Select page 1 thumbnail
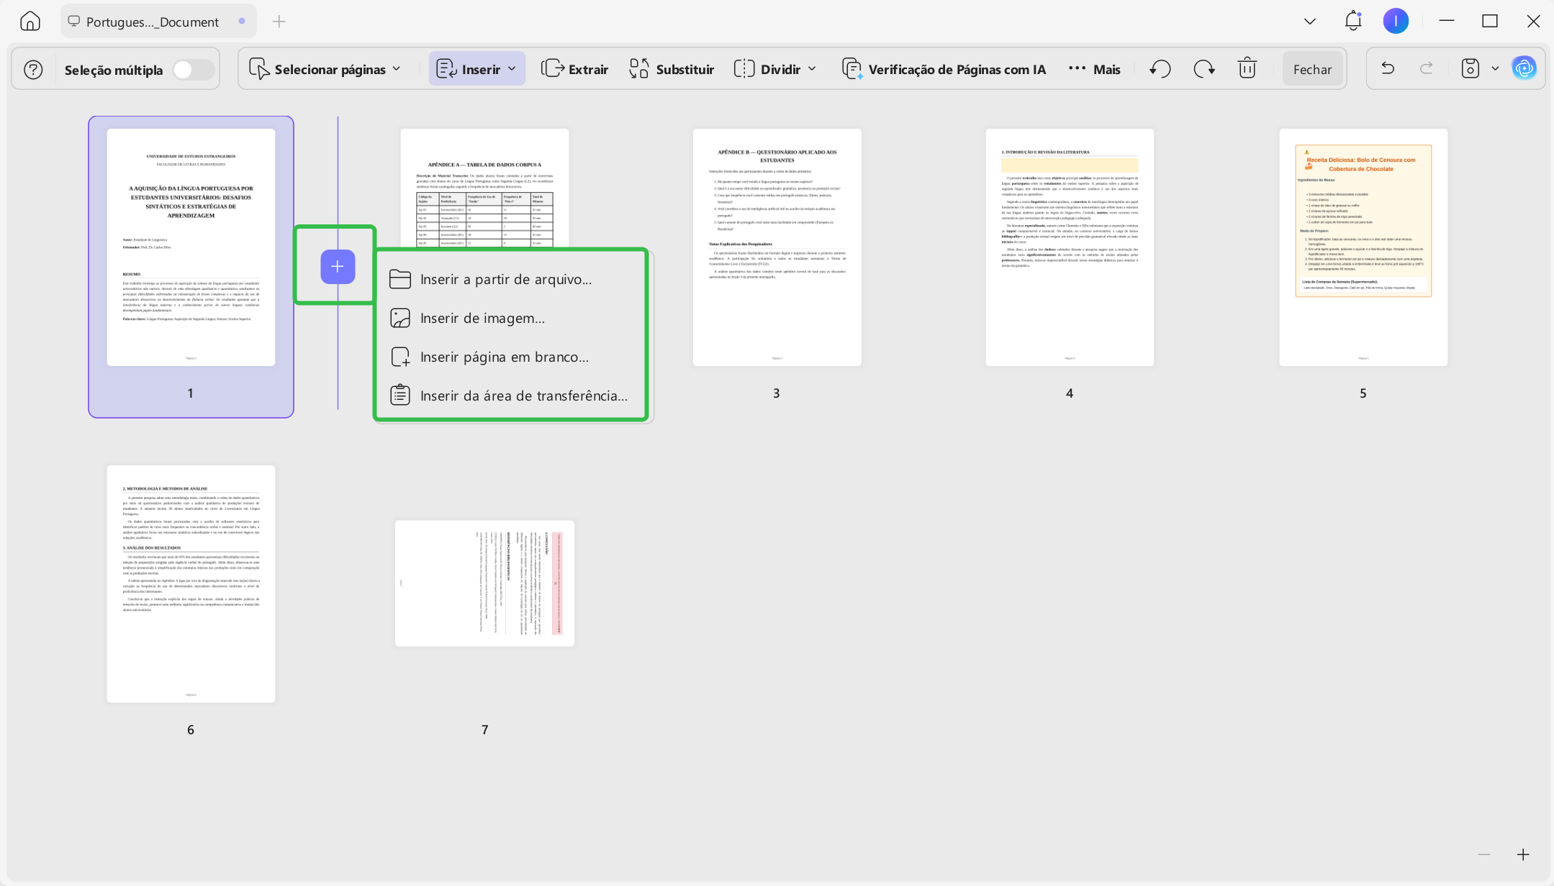 (x=191, y=247)
